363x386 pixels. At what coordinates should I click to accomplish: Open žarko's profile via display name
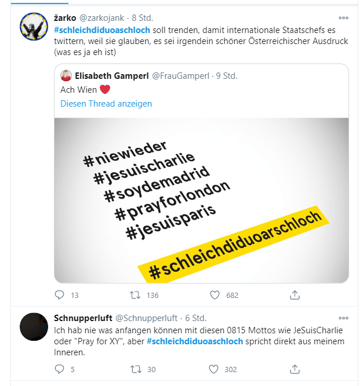(64, 17)
